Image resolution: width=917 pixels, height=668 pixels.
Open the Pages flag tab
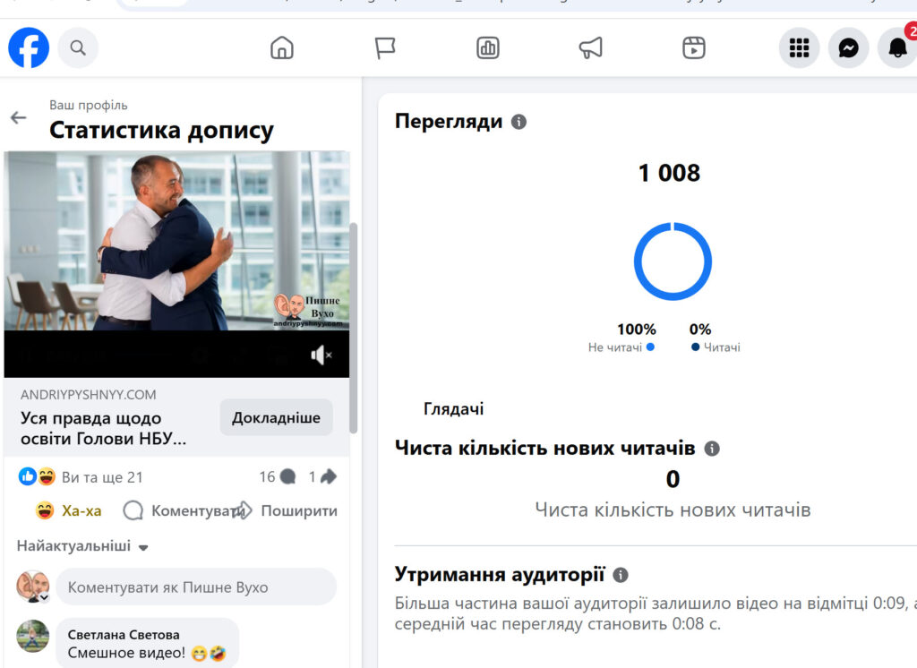click(385, 47)
